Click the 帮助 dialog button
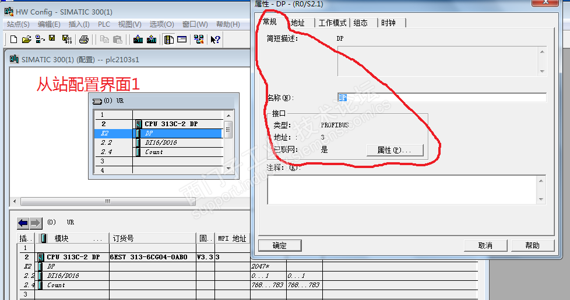Screen dimensions: 570x300 click(533, 245)
